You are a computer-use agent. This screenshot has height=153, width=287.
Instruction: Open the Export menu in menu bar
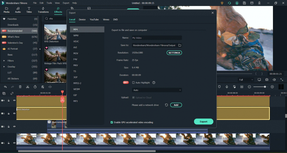[66, 3]
